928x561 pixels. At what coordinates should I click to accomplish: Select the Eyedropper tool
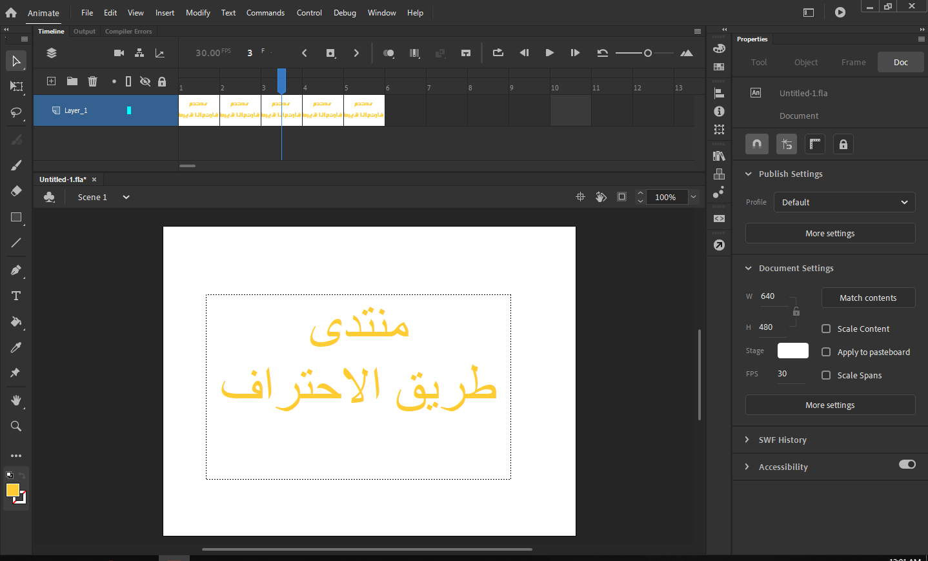(16, 347)
